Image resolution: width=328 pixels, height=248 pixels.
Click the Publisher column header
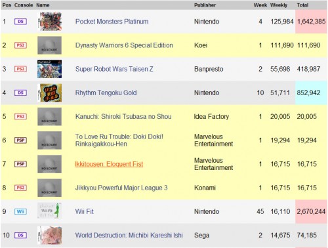[x=205, y=5]
